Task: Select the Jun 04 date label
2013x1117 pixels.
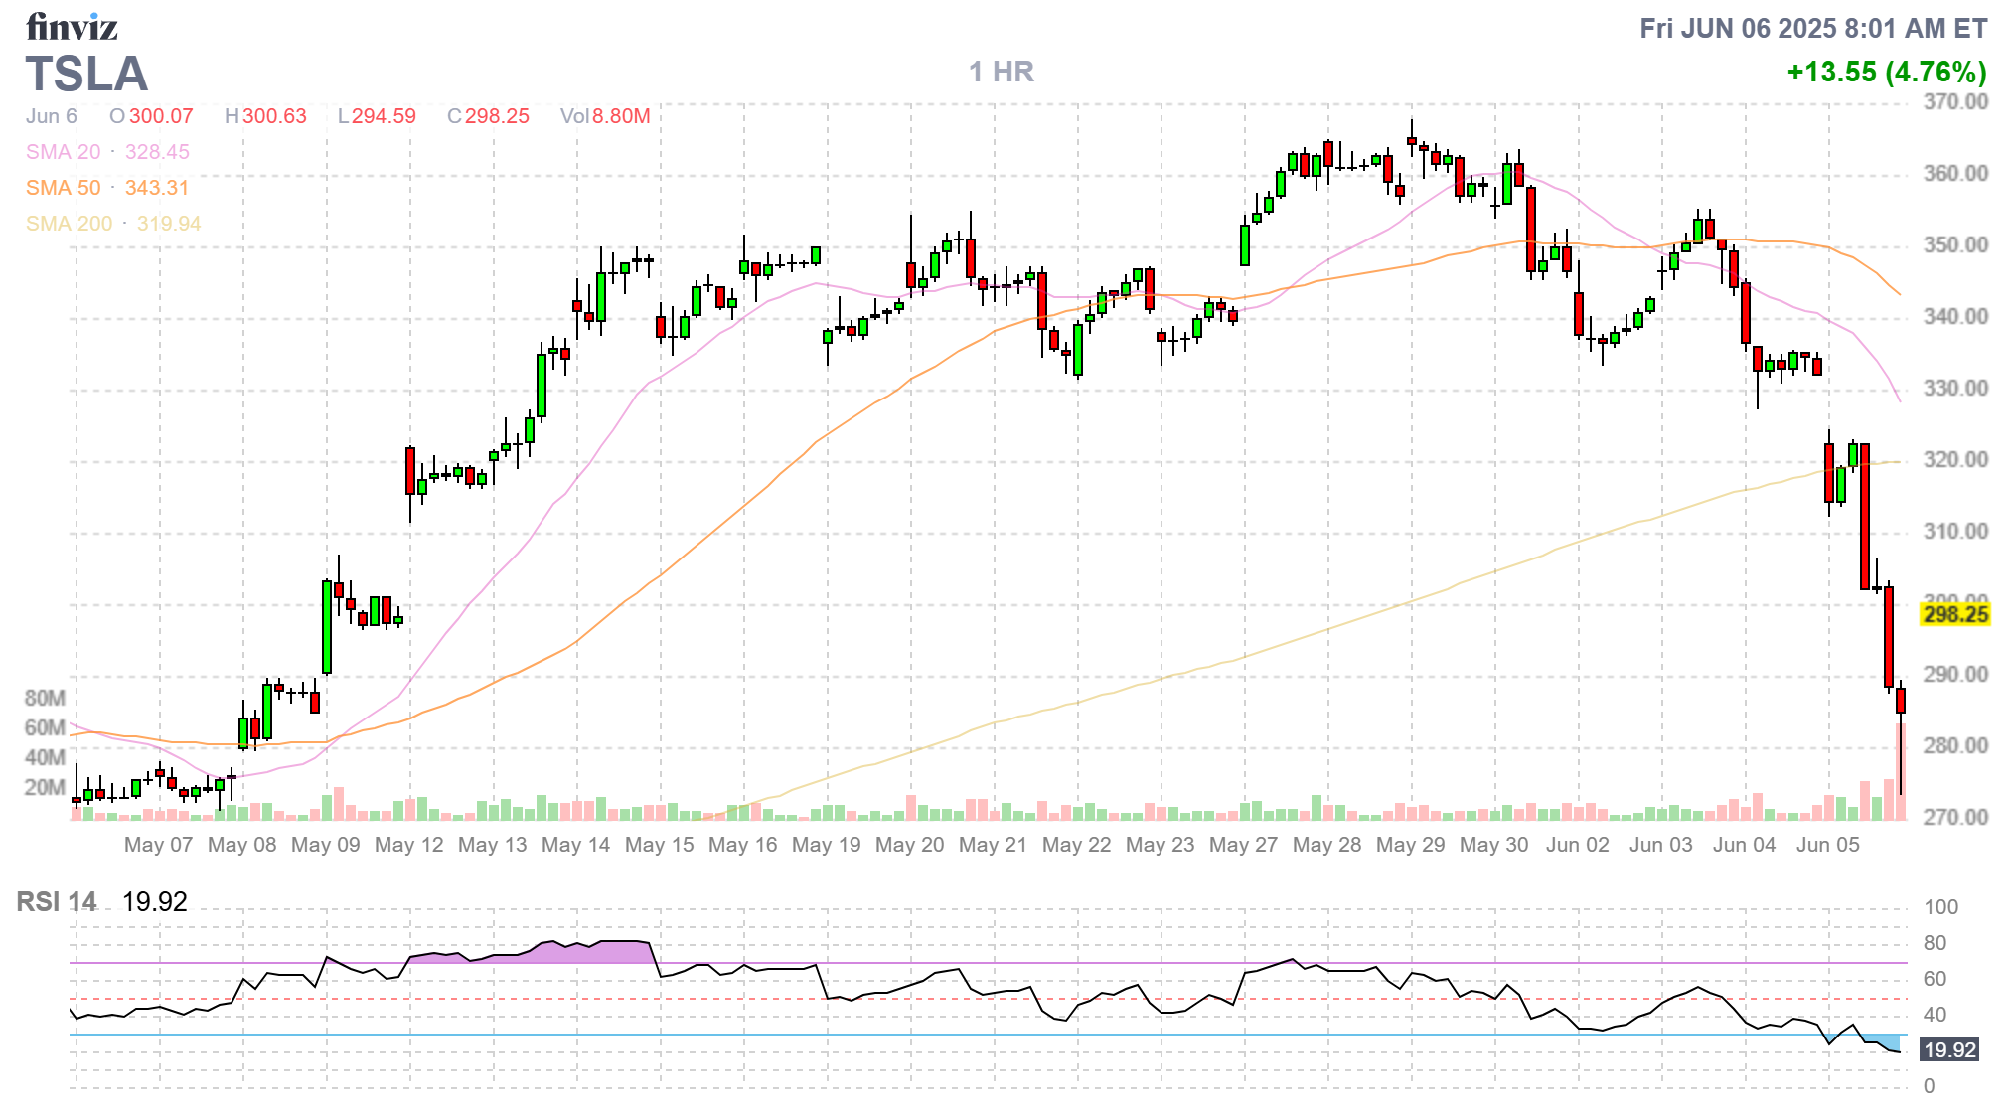Action: click(x=1745, y=845)
